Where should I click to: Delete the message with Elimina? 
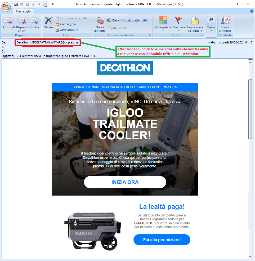pos(48,23)
